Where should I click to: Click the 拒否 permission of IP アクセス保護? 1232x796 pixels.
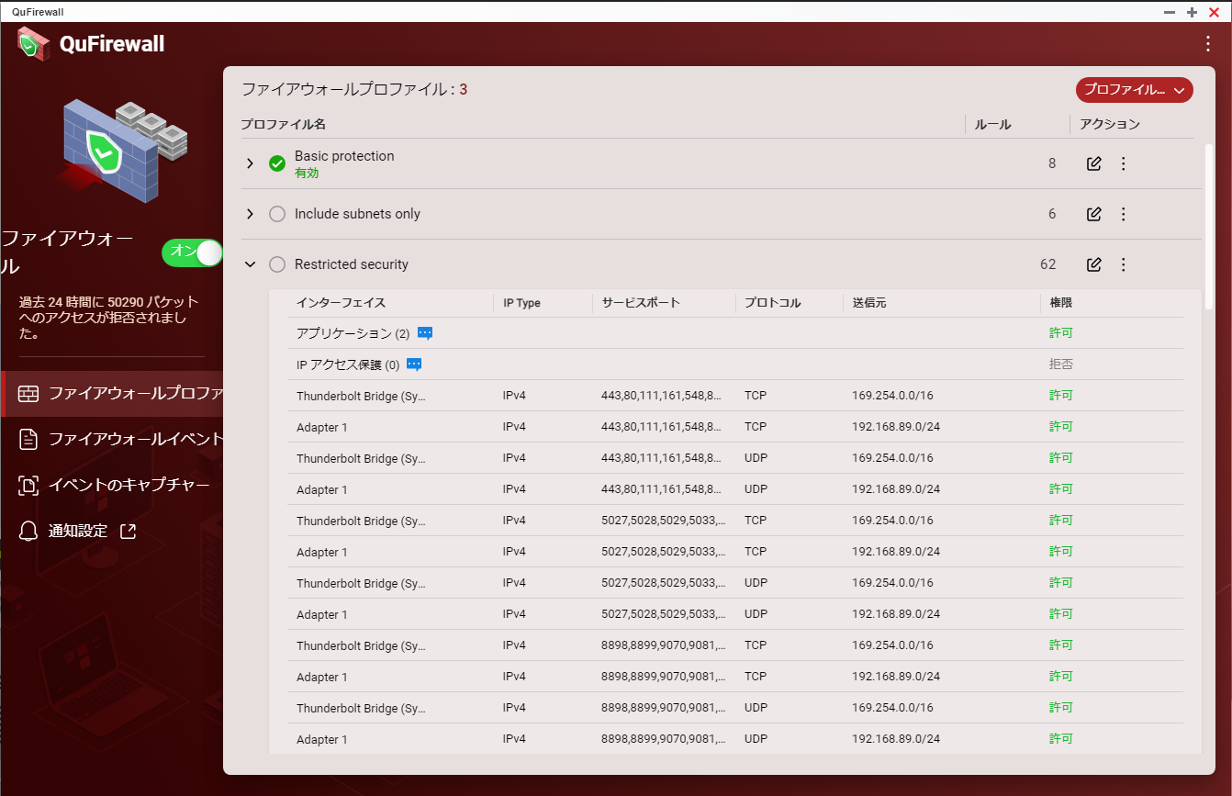point(1061,364)
